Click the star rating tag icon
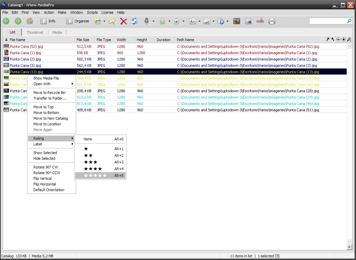This screenshot has height=260, width=356. [x=176, y=21]
